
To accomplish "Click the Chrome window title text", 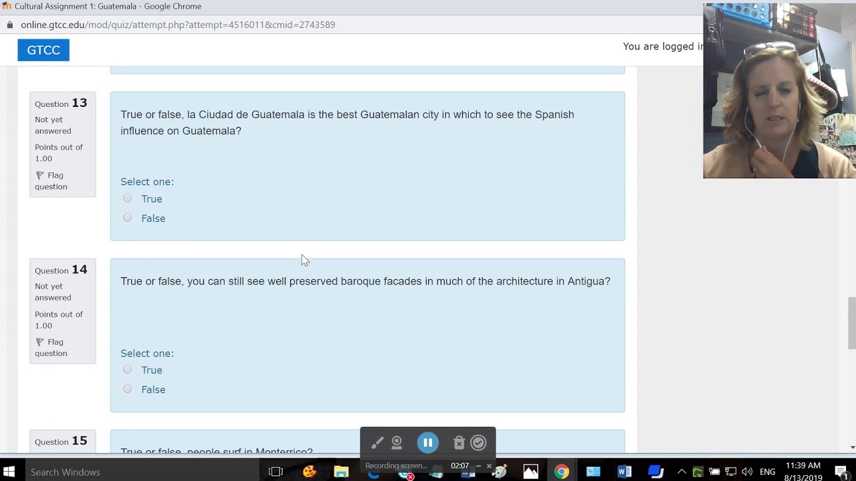I will pos(108,6).
